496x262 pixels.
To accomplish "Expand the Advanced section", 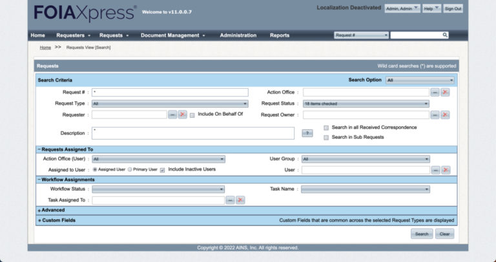I will pos(52,210).
